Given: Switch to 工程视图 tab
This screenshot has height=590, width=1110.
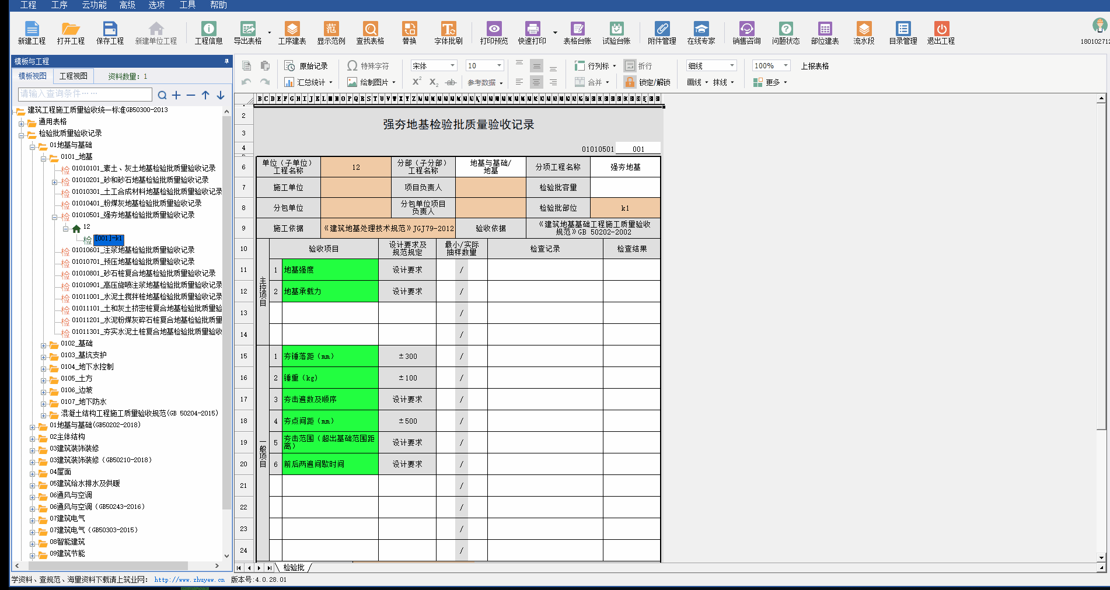Looking at the screenshot, I should (74, 76).
